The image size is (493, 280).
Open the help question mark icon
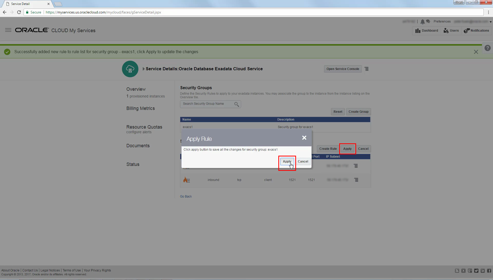[487, 48]
